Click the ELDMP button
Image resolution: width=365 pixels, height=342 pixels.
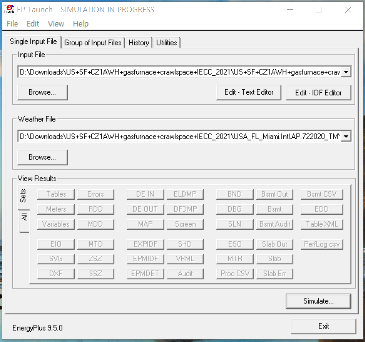pyautogui.click(x=185, y=194)
